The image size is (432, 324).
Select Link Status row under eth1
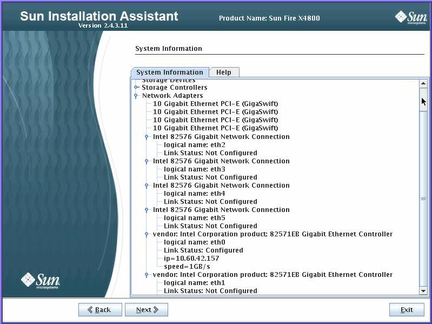(x=210, y=291)
